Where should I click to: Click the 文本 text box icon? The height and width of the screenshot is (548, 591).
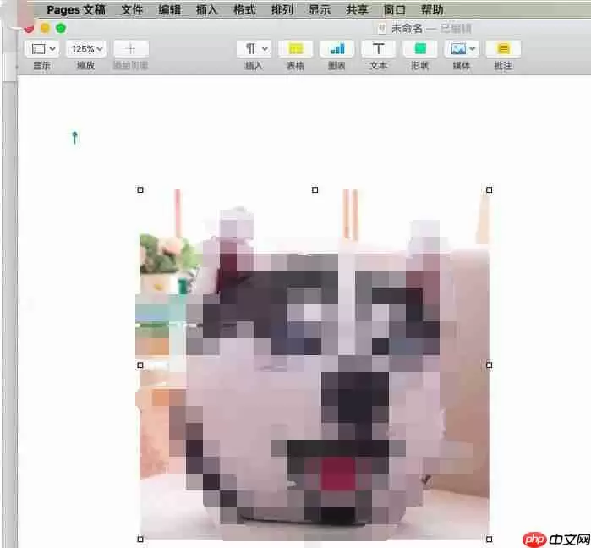(379, 48)
